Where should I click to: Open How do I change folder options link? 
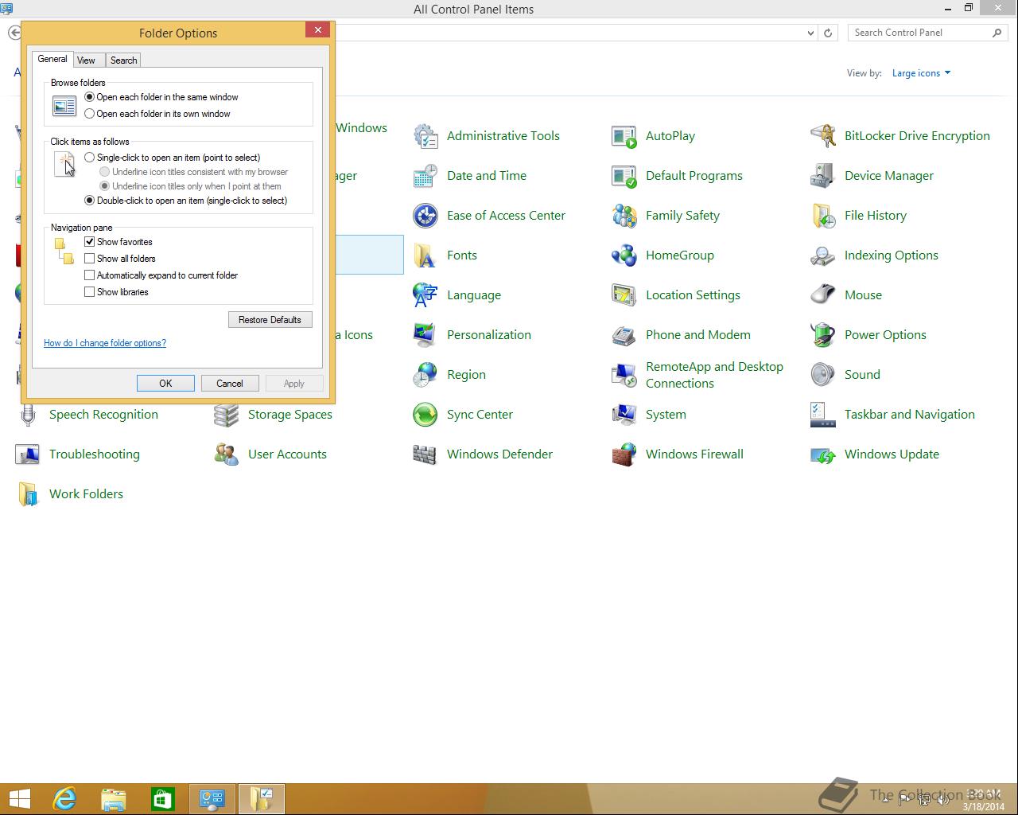pyautogui.click(x=105, y=343)
